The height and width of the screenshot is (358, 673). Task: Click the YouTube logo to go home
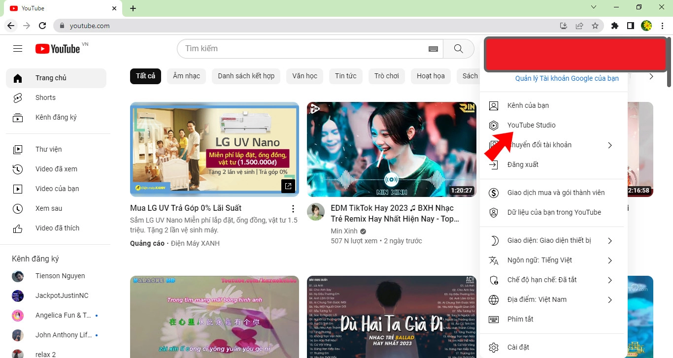coord(56,48)
